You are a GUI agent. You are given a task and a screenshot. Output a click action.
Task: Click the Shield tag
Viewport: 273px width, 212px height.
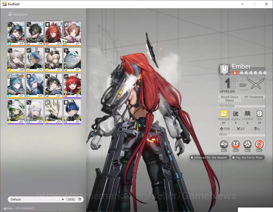click(x=229, y=100)
